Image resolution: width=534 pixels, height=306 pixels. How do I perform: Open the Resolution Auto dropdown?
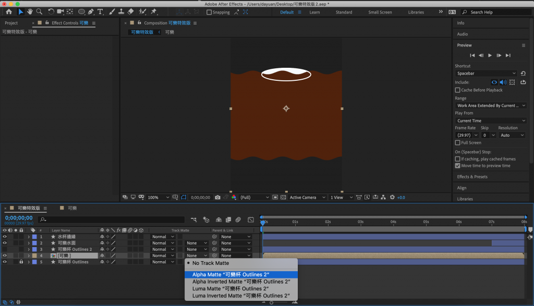(511, 135)
